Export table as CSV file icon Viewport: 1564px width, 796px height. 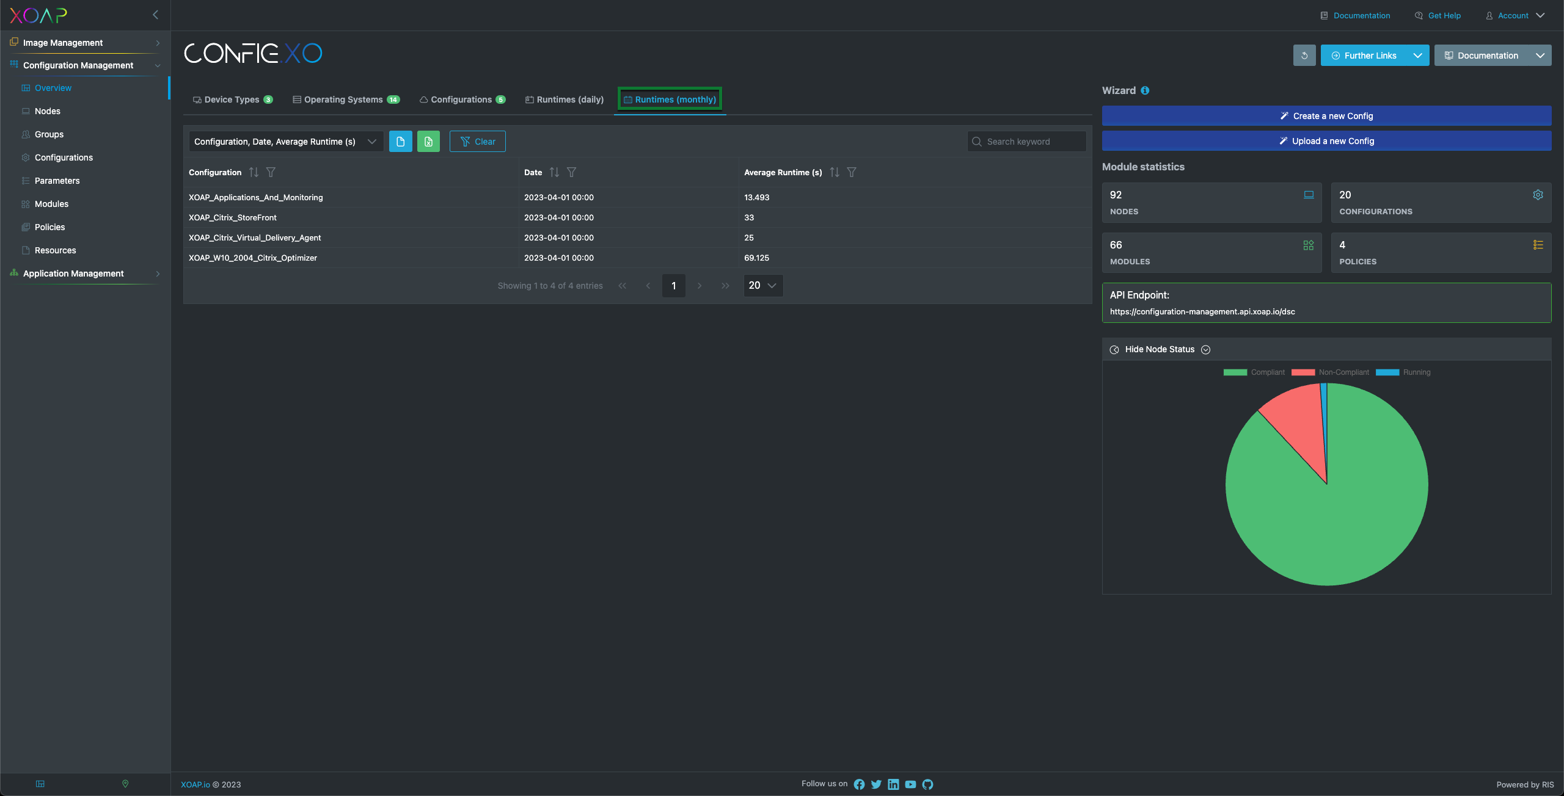coord(401,142)
